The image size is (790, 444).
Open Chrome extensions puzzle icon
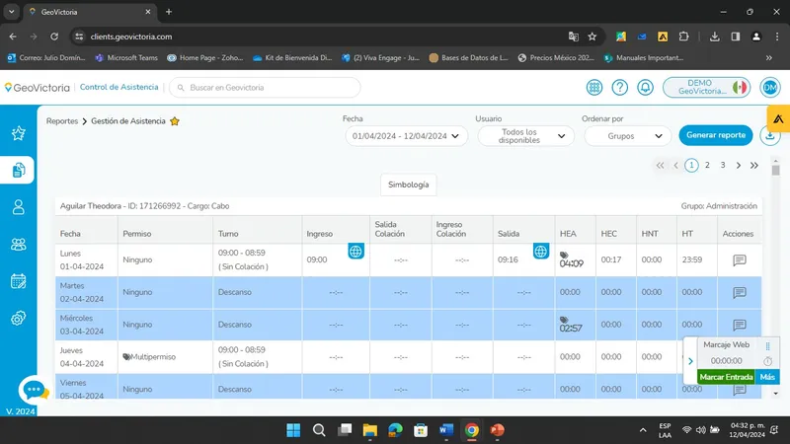pyautogui.click(x=683, y=37)
